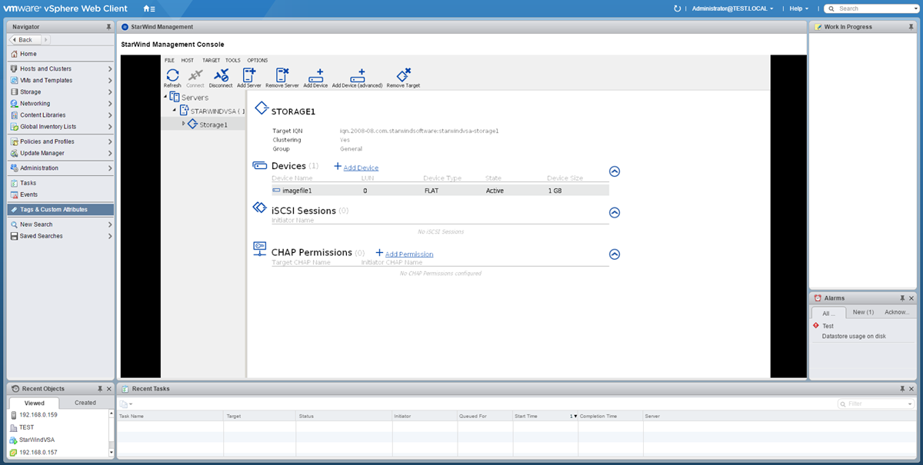Viewport: 923px width, 465px height.
Task: Pin the Navigator panel
Action: 108,27
